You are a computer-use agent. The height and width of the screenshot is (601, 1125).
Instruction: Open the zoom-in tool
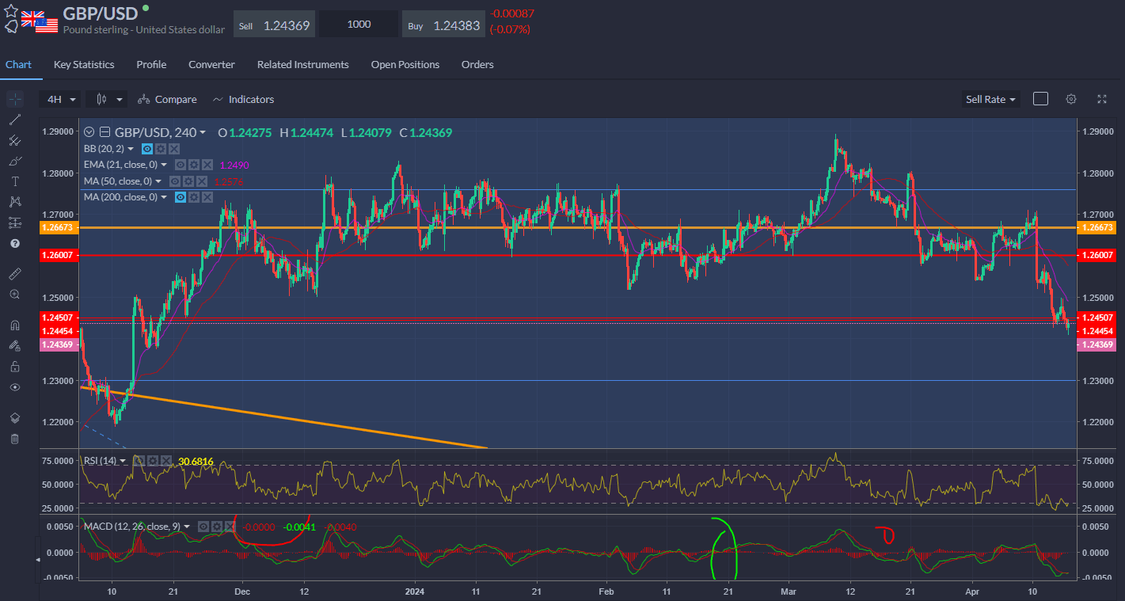(14, 294)
